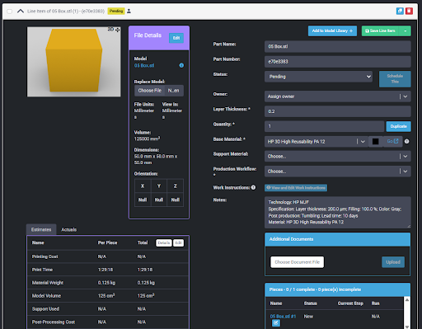Screen dimensions: 422x329
Task: Click the Z orientation Null value
Action: (x=176, y=200)
